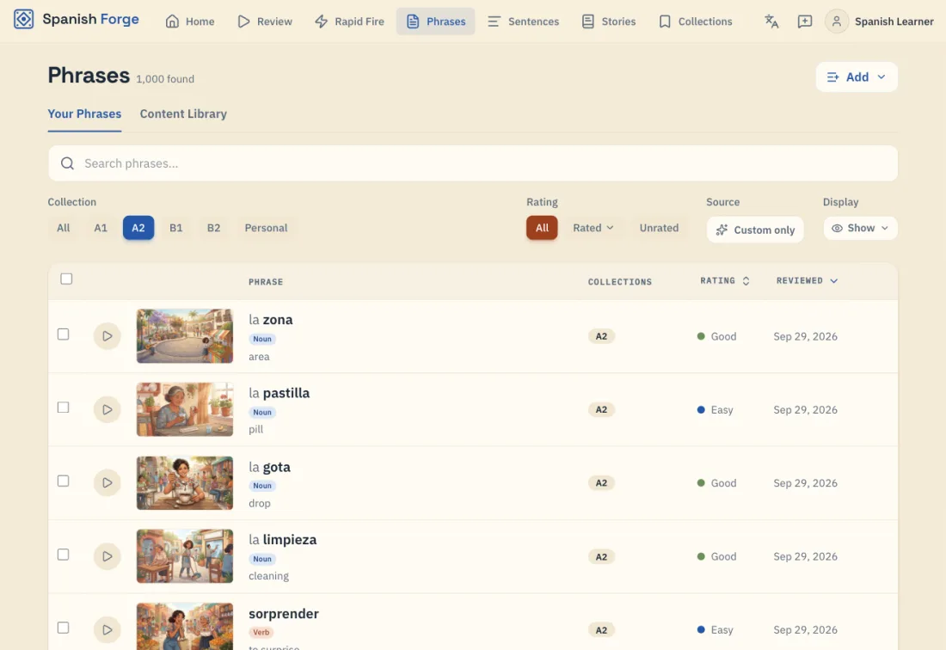
Task: Open the Sentences nav item
Action: (523, 21)
